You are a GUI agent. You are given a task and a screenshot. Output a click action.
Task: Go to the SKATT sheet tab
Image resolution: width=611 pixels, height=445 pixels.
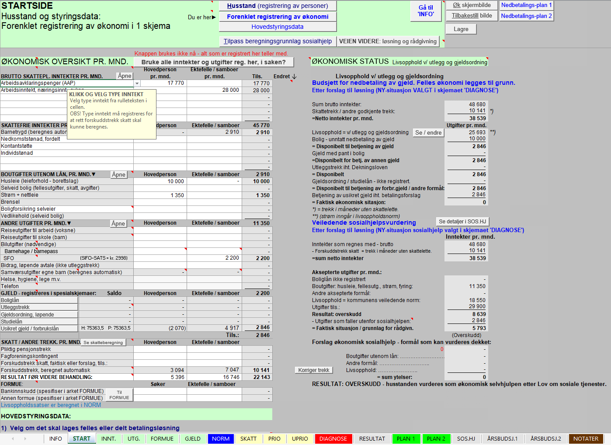coord(248,438)
